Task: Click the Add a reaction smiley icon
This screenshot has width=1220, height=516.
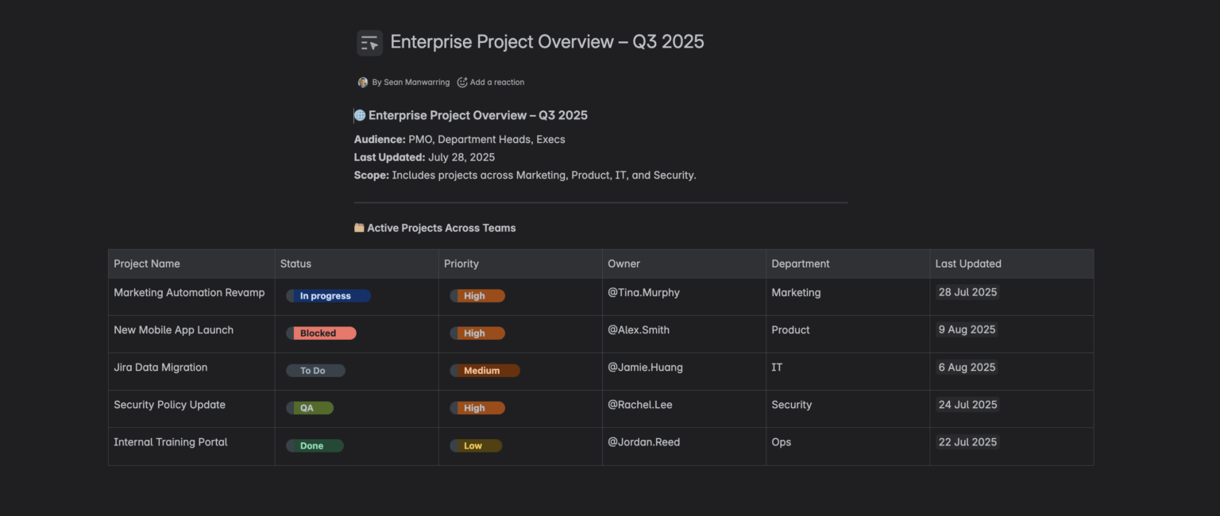Action: (462, 83)
